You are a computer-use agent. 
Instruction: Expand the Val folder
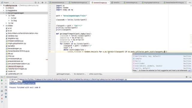[6, 23]
